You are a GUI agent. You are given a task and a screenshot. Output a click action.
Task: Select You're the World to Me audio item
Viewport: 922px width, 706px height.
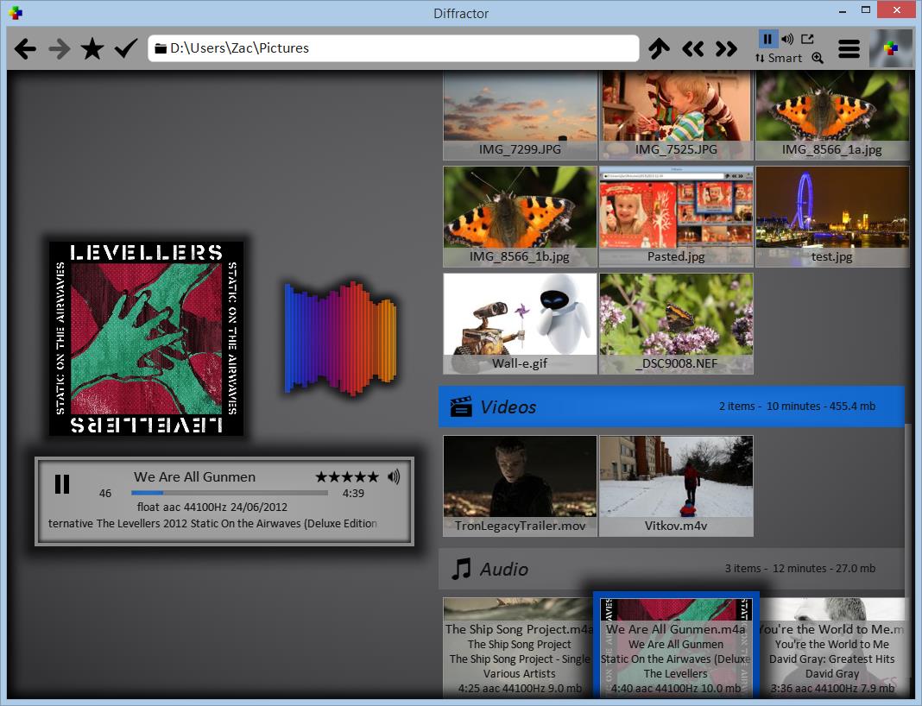pos(832,648)
